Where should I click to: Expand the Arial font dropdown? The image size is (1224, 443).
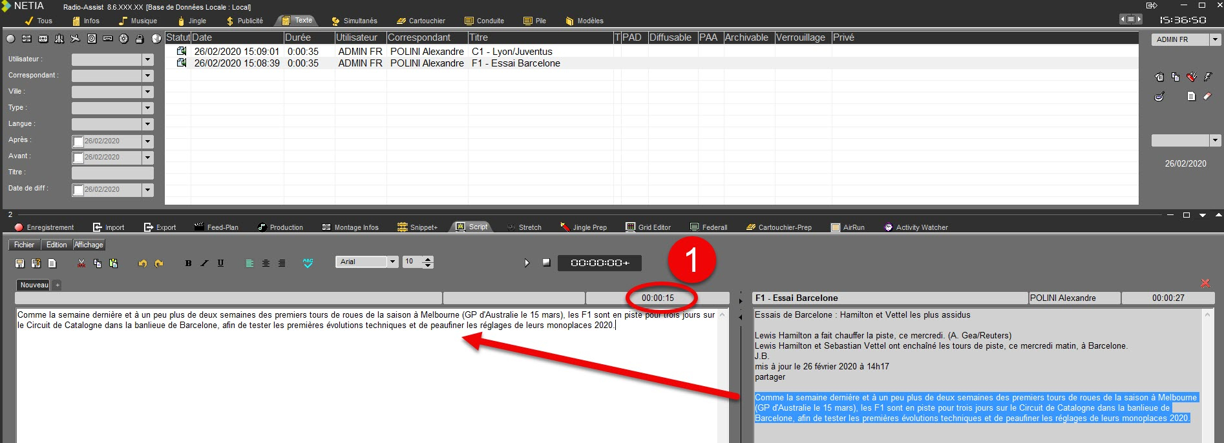pyautogui.click(x=392, y=262)
